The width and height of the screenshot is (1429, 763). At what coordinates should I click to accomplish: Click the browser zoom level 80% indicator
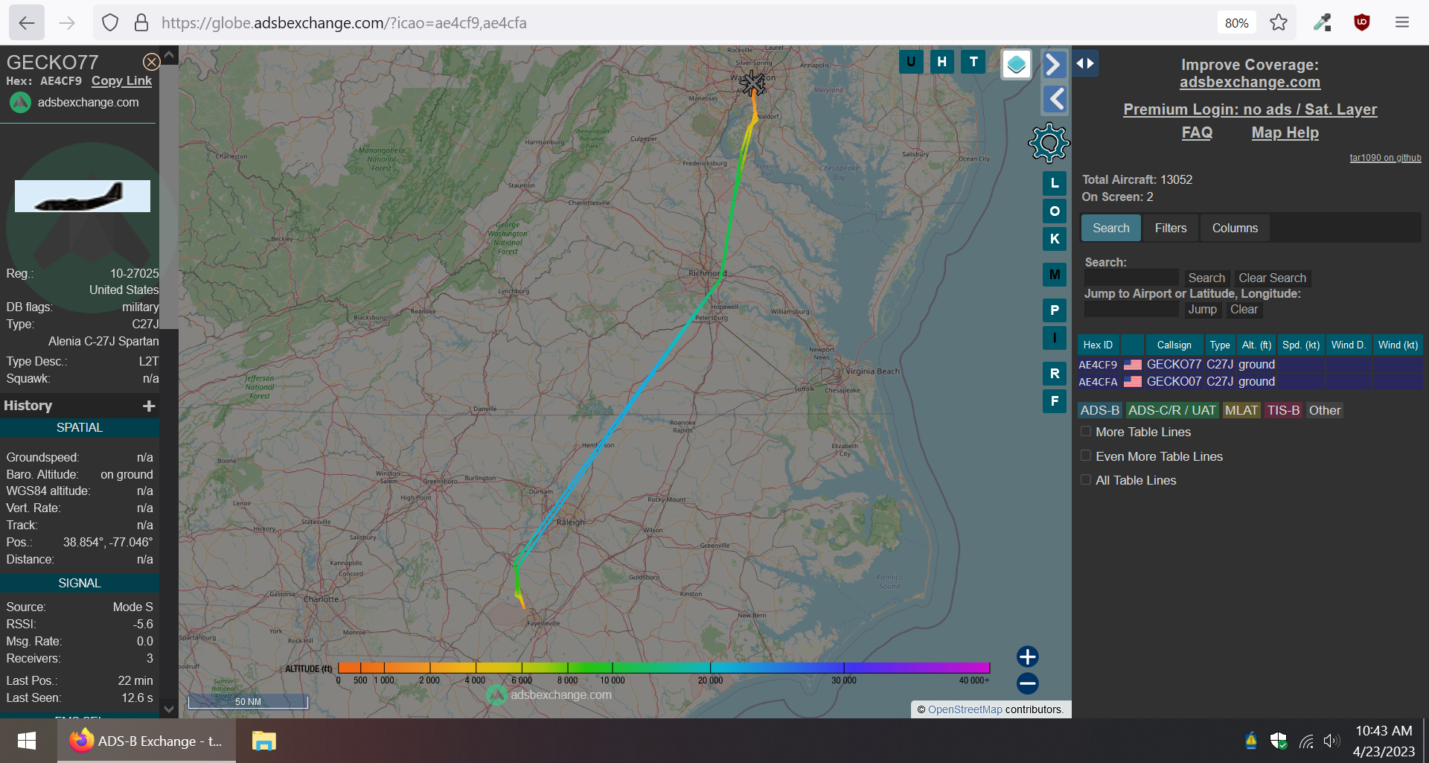(x=1236, y=23)
